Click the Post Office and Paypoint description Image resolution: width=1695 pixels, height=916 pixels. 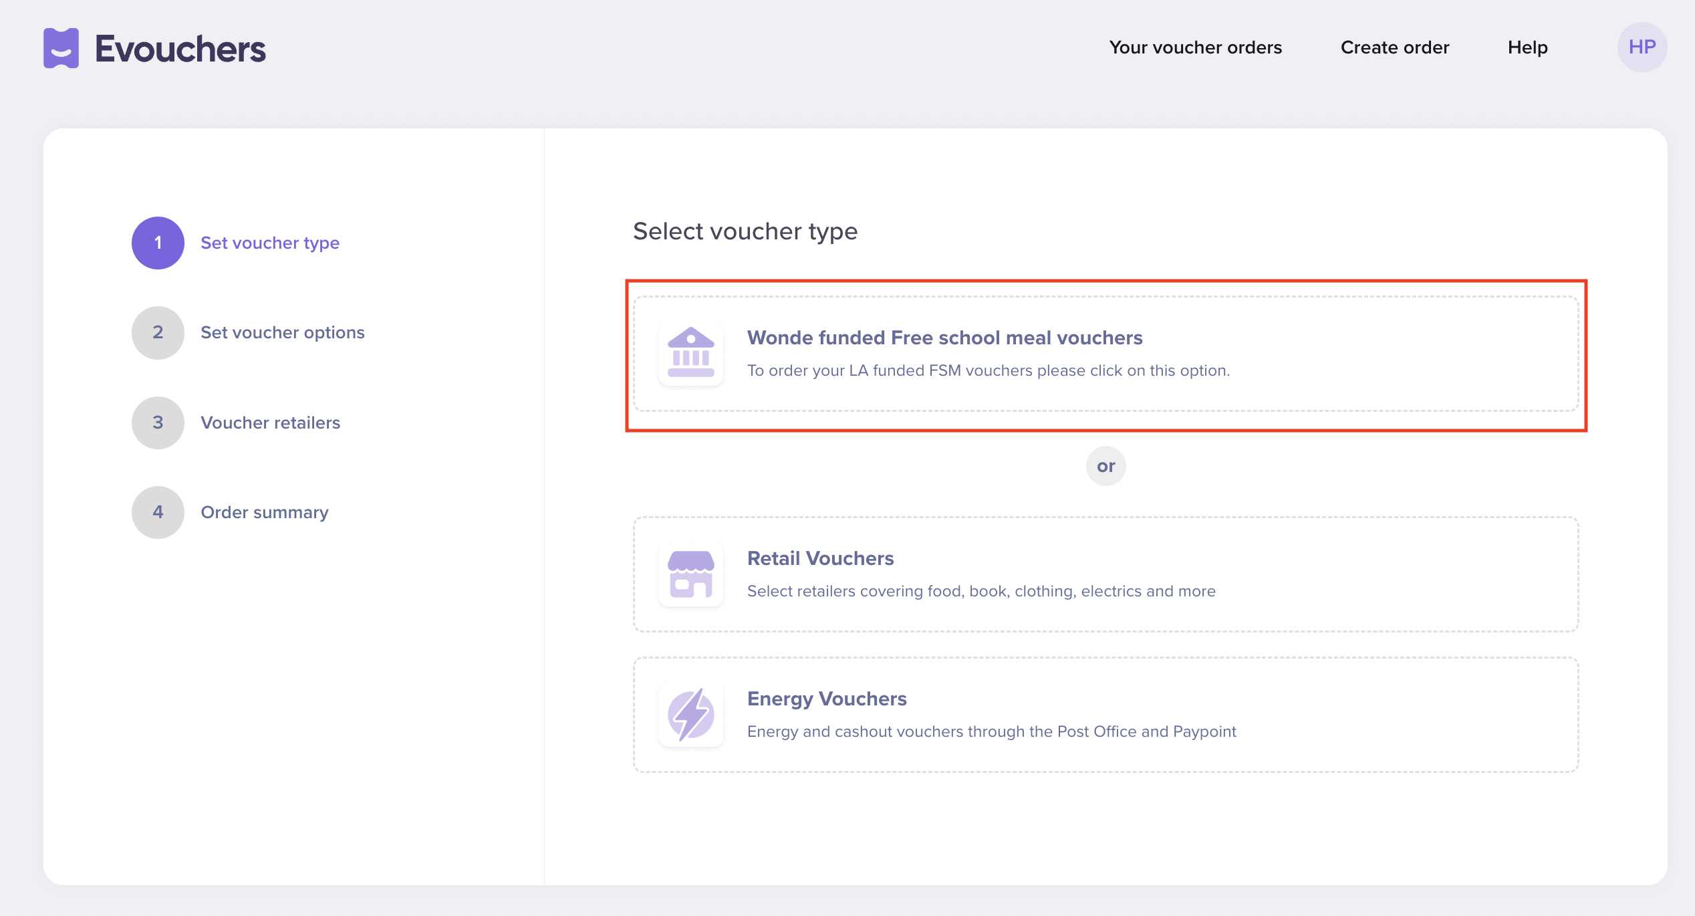click(x=992, y=731)
